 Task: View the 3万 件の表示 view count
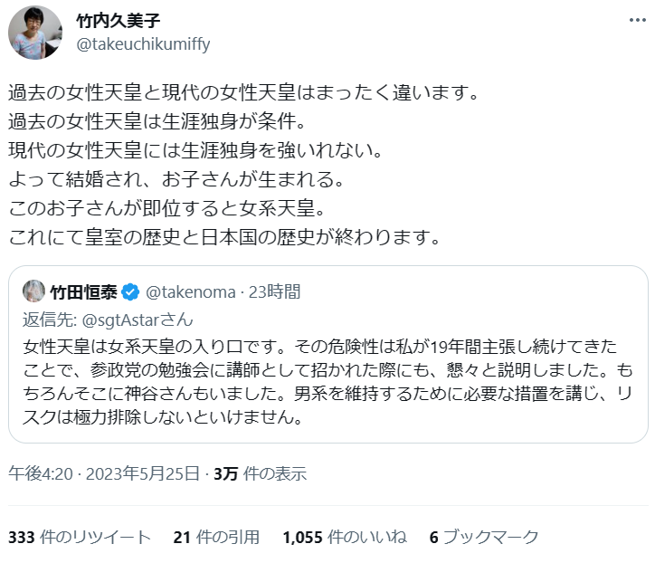[260, 472]
